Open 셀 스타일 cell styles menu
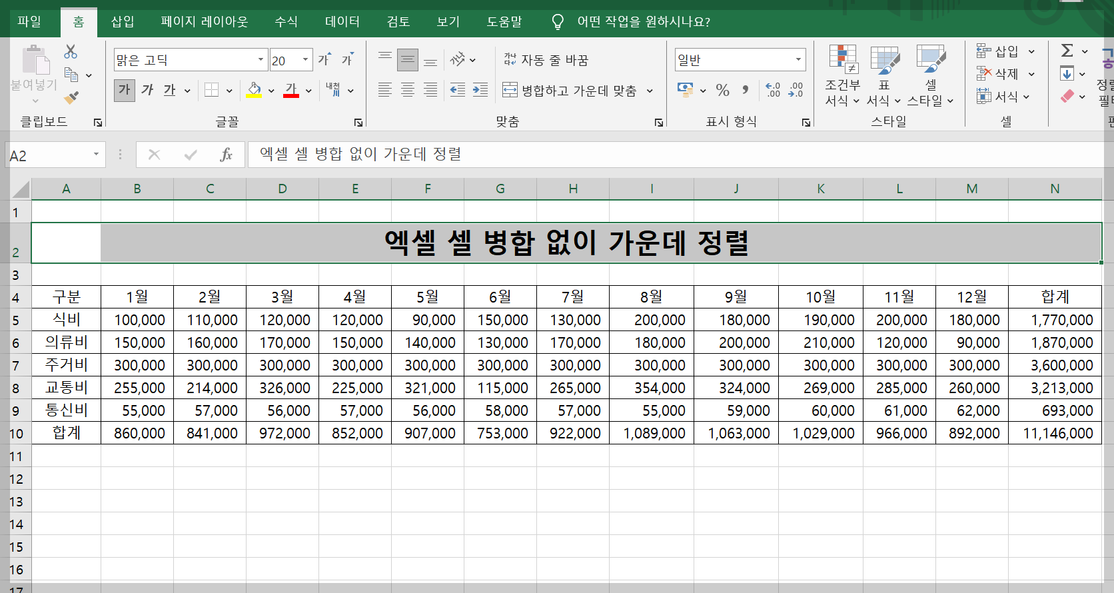 [931, 75]
